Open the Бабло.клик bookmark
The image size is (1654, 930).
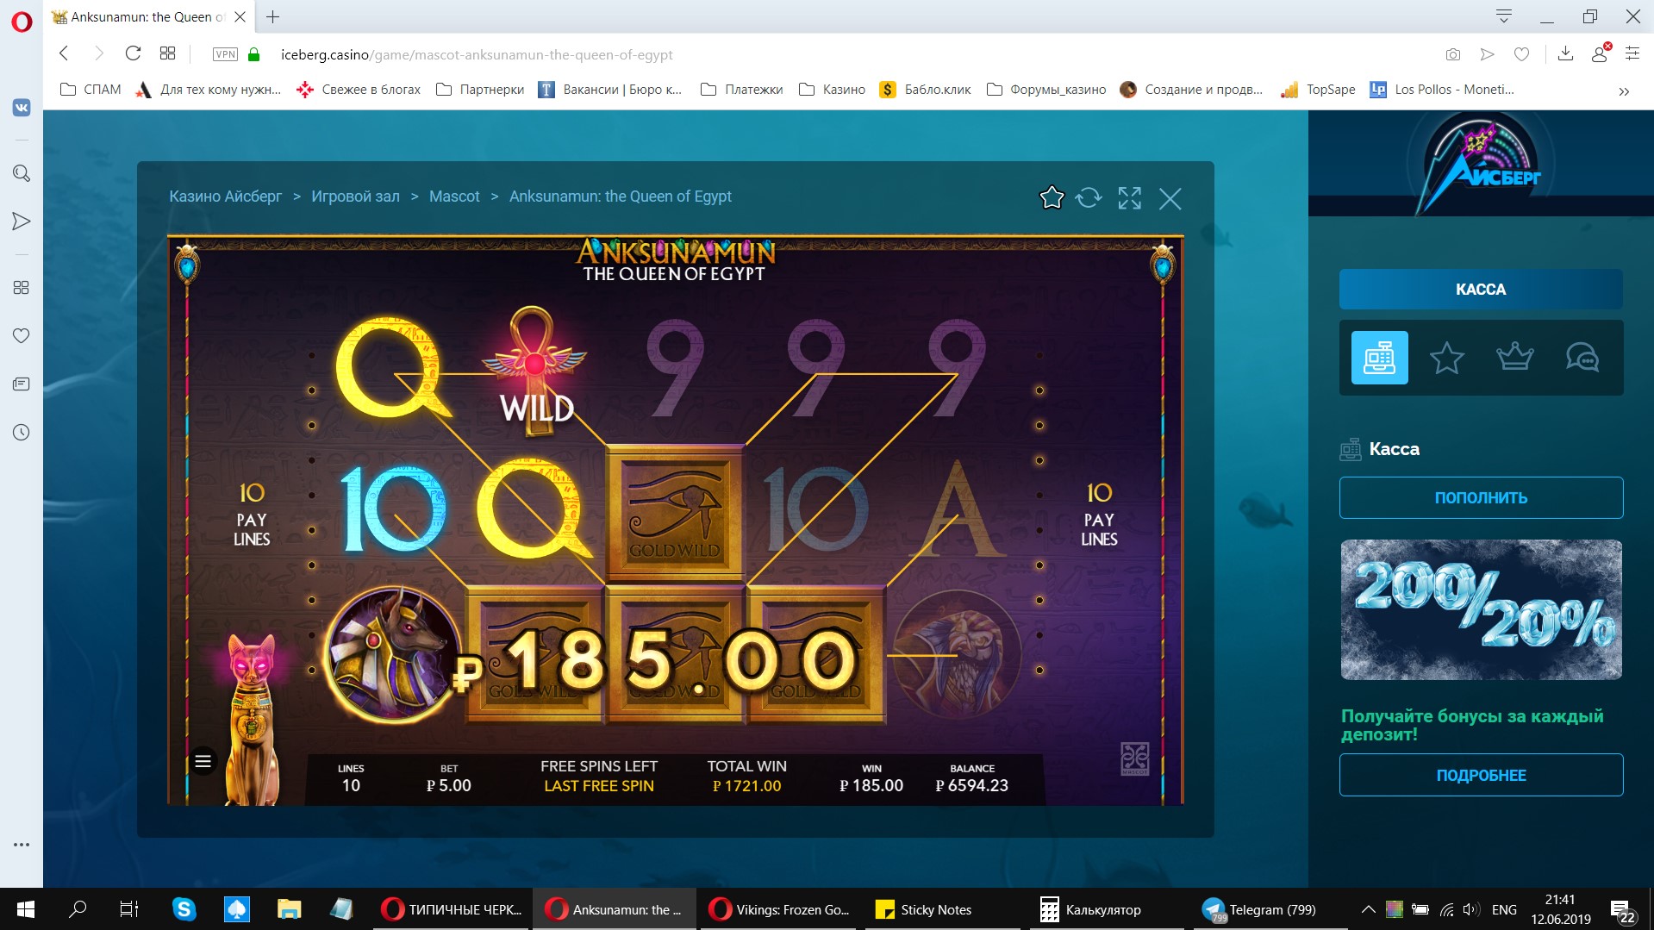[x=925, y=90]
